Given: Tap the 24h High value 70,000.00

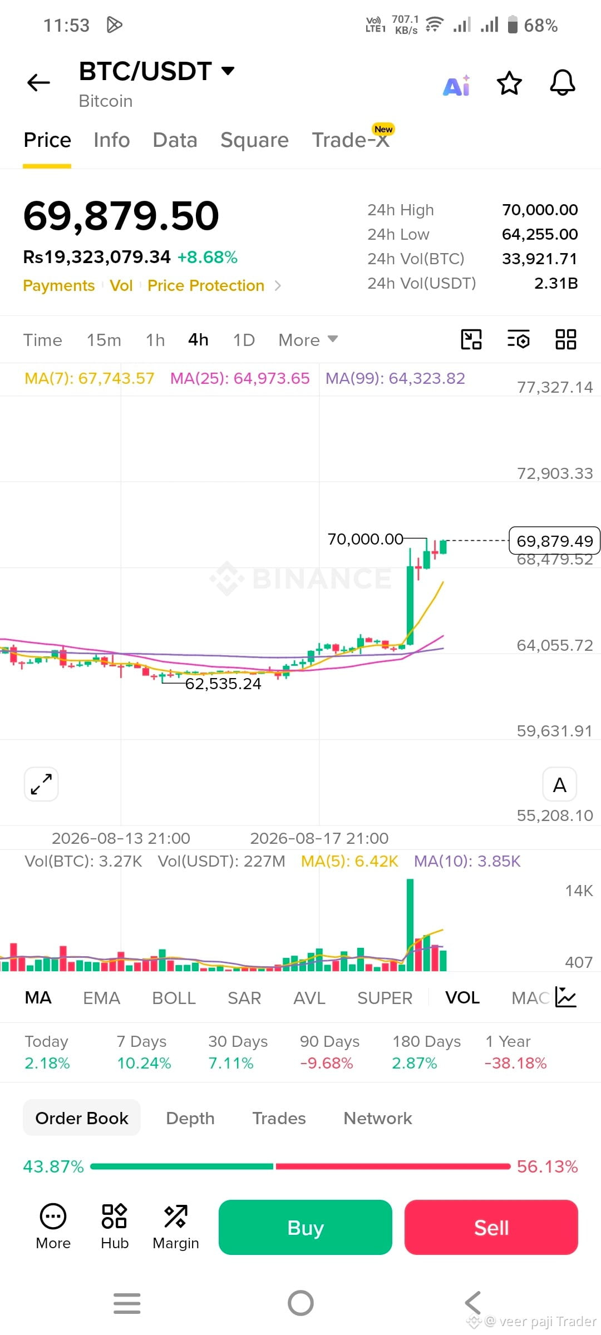Looking at the screenshot, I should point(540,210).
